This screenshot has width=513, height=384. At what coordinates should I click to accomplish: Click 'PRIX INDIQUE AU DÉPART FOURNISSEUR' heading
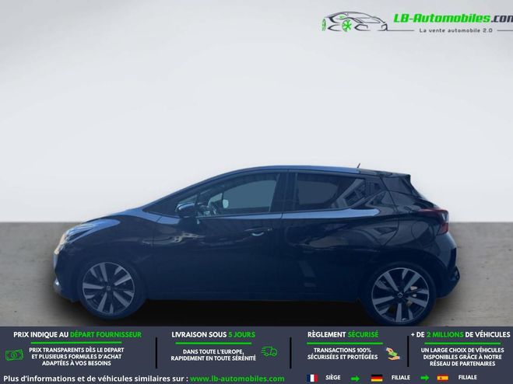[78, 335]
